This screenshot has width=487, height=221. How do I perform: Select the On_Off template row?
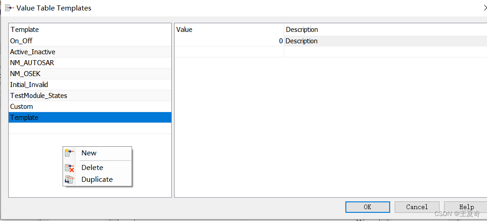click(x=90, y=41)
